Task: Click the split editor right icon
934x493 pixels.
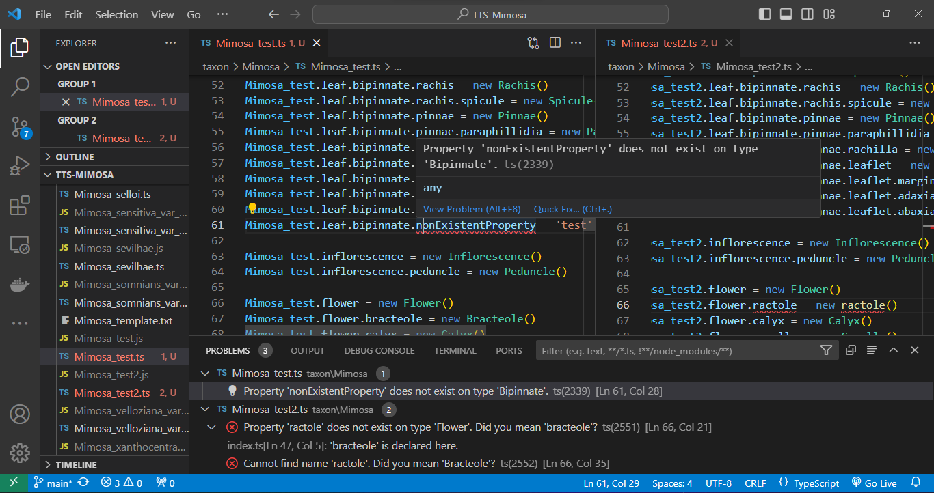Action: tap(555, 43)
